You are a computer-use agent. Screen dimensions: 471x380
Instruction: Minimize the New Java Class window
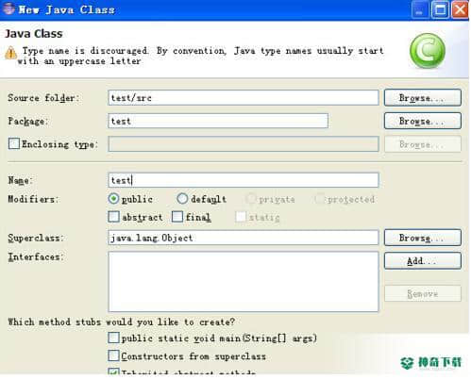click(x=420, y=9)
